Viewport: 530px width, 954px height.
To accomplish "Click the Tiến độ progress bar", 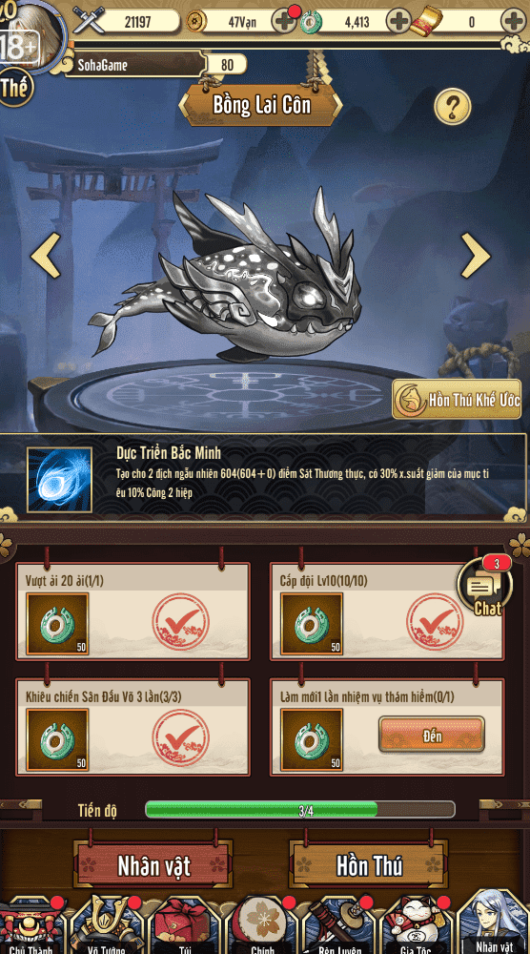I will coord(300,810).
